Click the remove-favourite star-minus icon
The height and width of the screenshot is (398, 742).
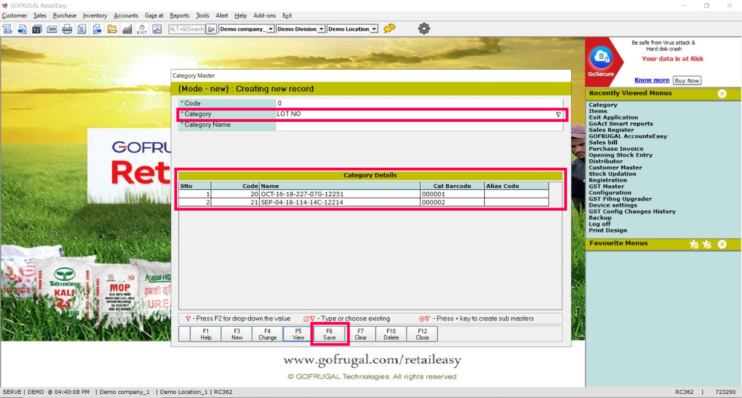707,244
